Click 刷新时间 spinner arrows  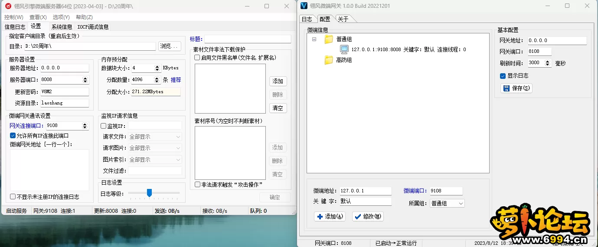548,63
